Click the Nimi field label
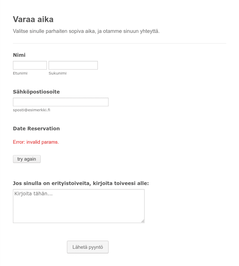239x266 pixels. (19, 55)
